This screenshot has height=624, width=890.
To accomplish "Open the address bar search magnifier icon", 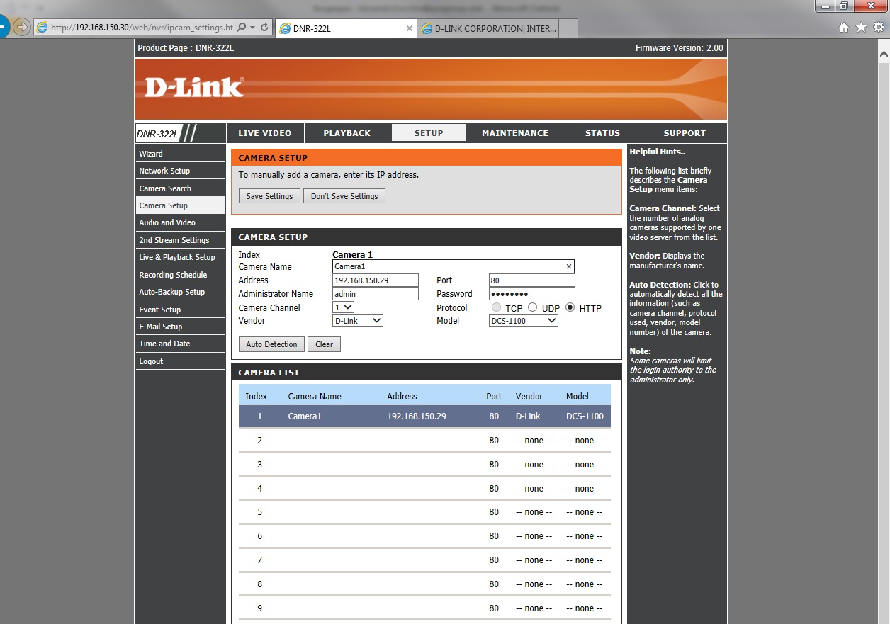I will point(242,28).
